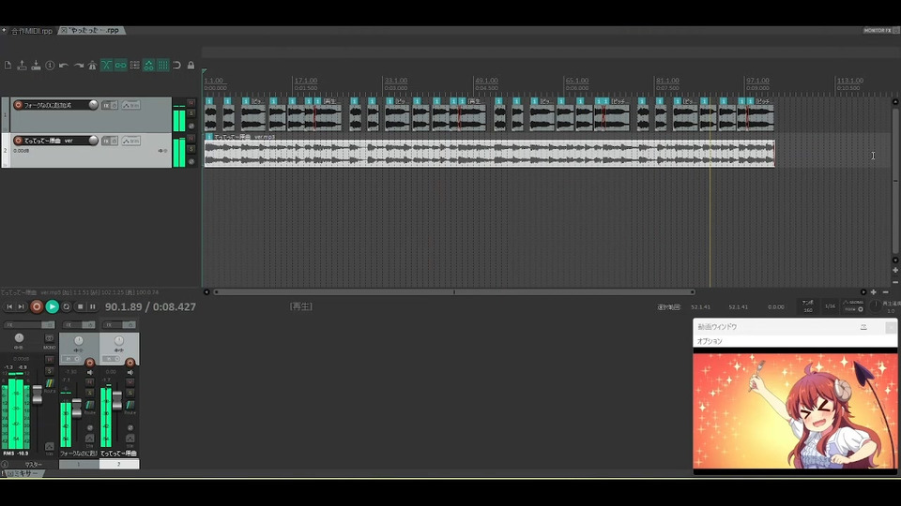Viewport: 901px width, 506px height.
Task: Click the transport Stop button
Action: point(80,307)
